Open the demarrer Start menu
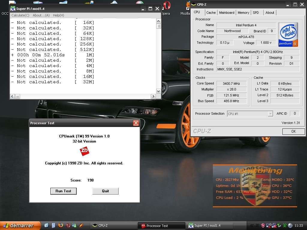The height and width of the screenshot is (230, 307). (x=20, y=226)
